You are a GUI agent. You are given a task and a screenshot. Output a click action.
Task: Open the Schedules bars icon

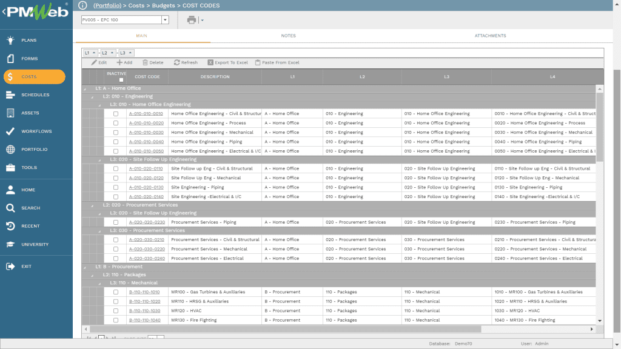coord(11,95)
